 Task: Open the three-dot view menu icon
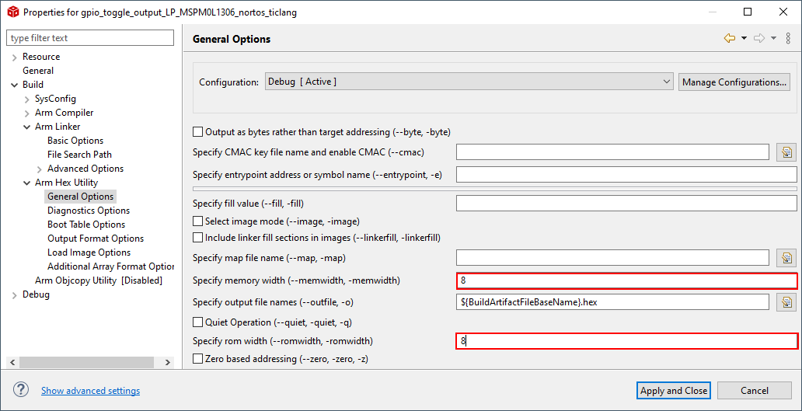[788, 38]
